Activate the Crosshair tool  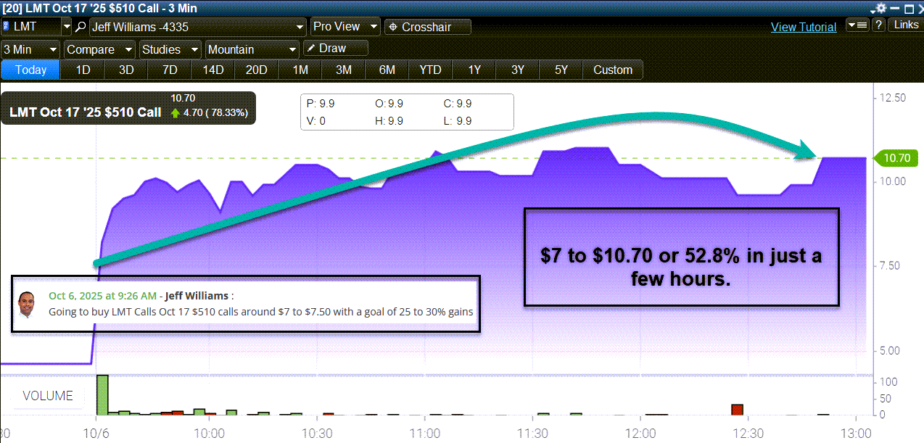point(427,27)
